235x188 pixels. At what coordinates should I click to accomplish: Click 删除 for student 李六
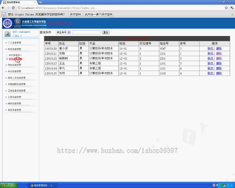(219, 68)
